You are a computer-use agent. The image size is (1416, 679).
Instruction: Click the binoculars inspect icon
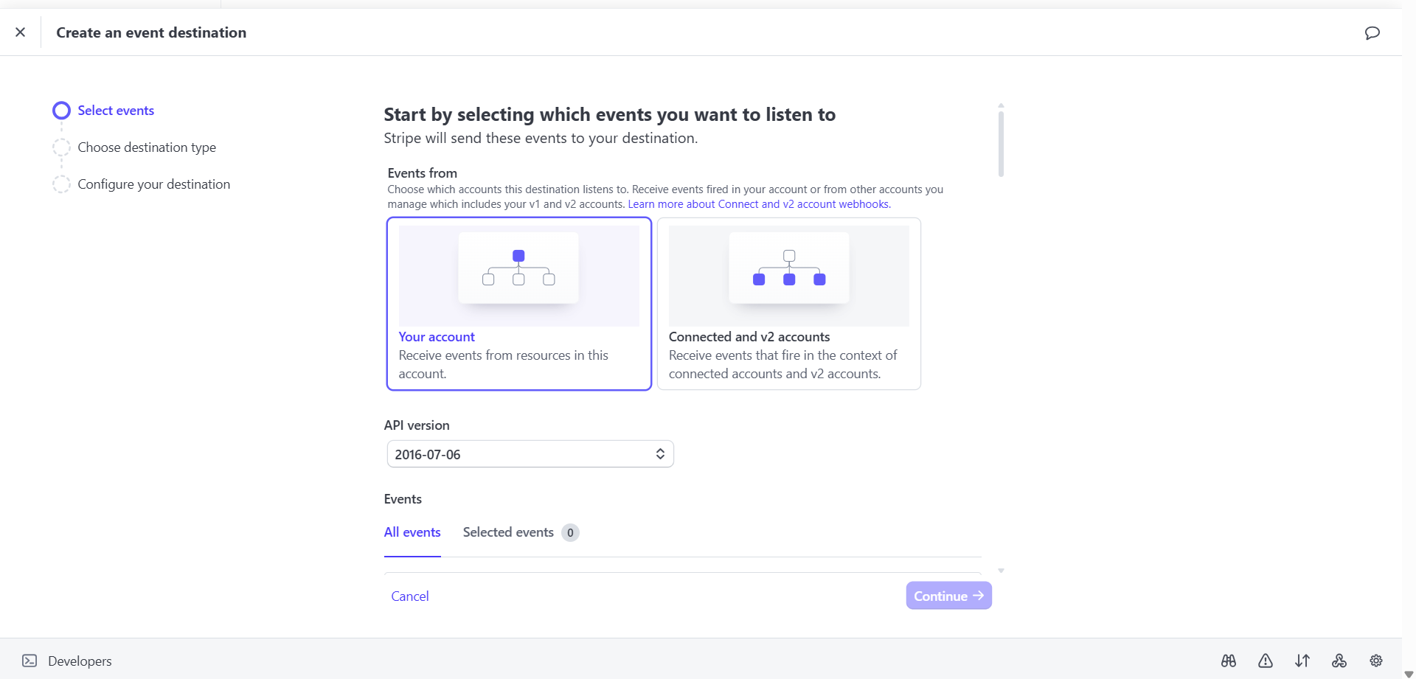pos(1229,661)
